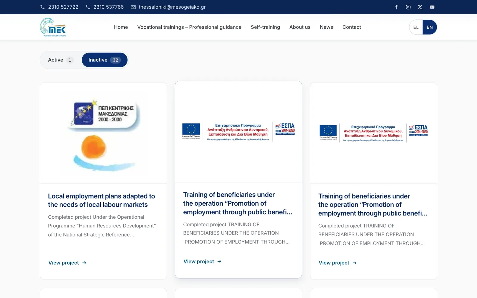Screen dimensions: 477x298
Task: Click the envelope icon beside the email
Action: coord(133,7)
